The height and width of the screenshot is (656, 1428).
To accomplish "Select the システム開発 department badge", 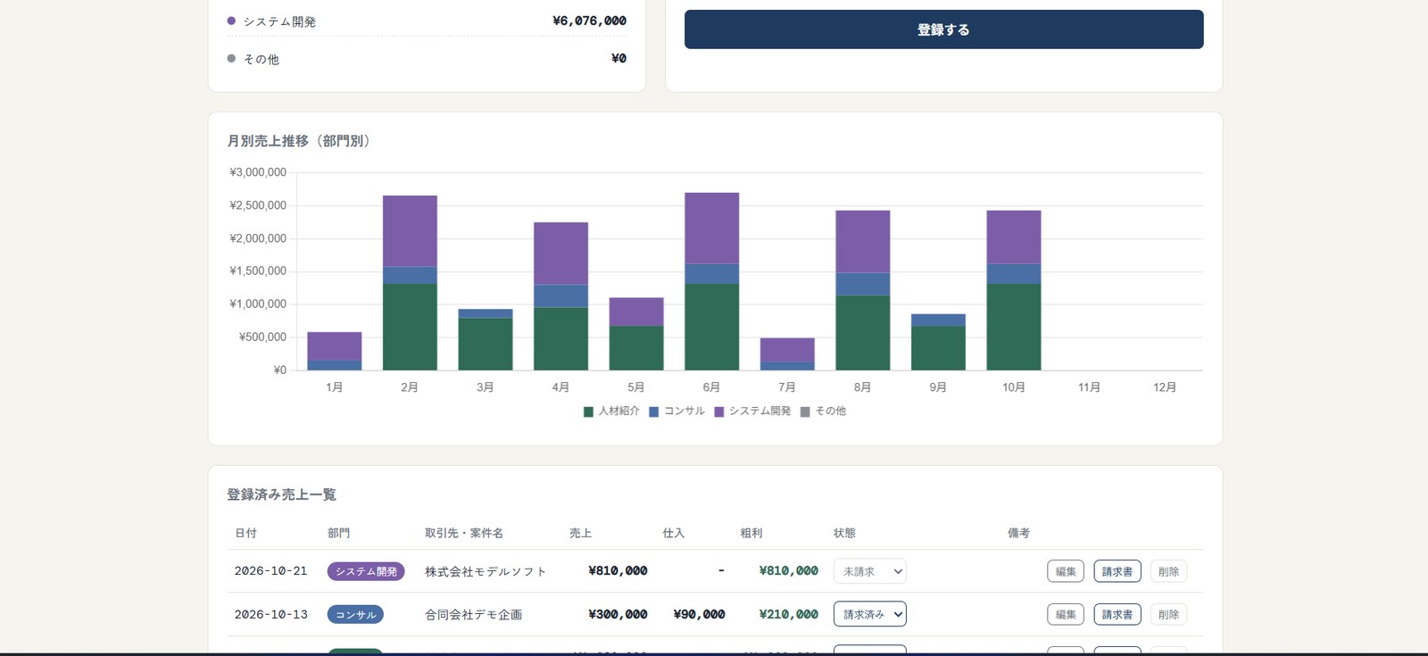I will click(x=366, y=571).
